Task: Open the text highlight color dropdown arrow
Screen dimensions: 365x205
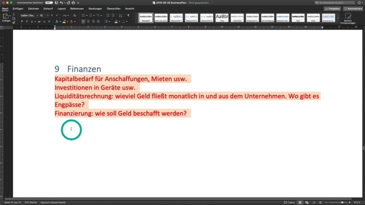Action: (67, 22)
